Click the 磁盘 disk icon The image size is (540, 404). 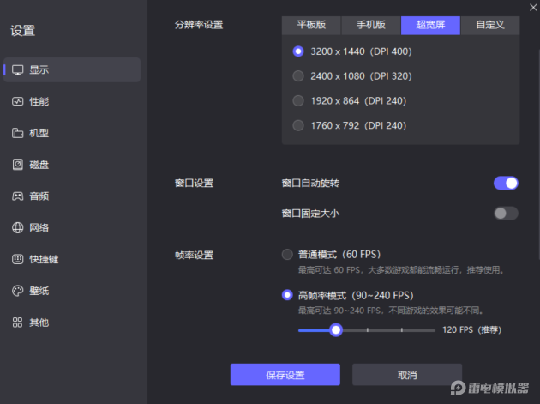[x=17, y=165]
